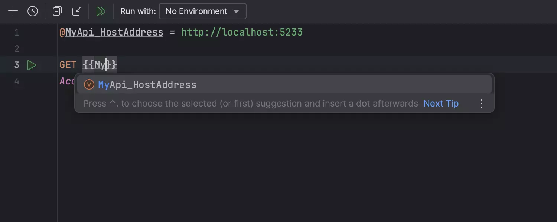Image resolution: width=557 pixels, height=222 pixels.
Task: Open the HTTP requests history clock icon
Action: tap(33, 11)
